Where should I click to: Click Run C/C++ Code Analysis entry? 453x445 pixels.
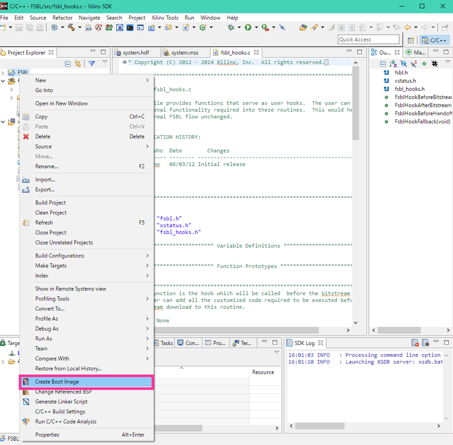point(87,422)
